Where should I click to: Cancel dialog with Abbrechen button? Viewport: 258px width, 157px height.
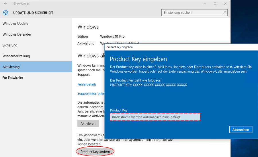[x=241, y=130]
